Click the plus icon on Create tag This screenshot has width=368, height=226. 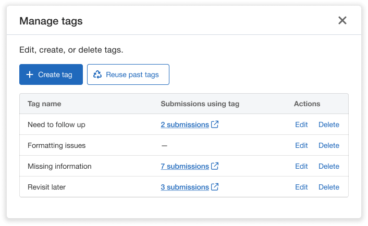tap(30, 74)
